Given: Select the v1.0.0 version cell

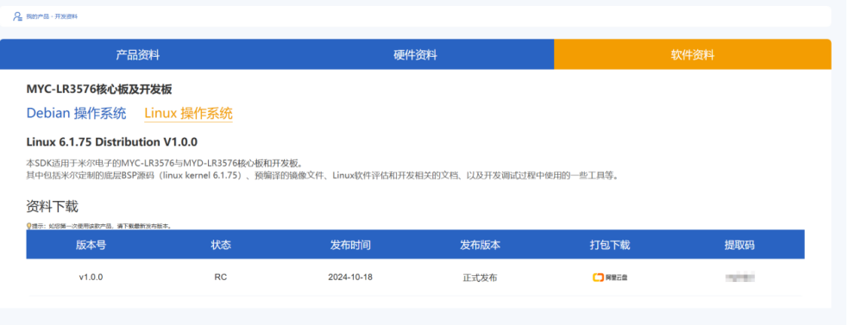Looking at the screenshot, I should tap(91, 277).
